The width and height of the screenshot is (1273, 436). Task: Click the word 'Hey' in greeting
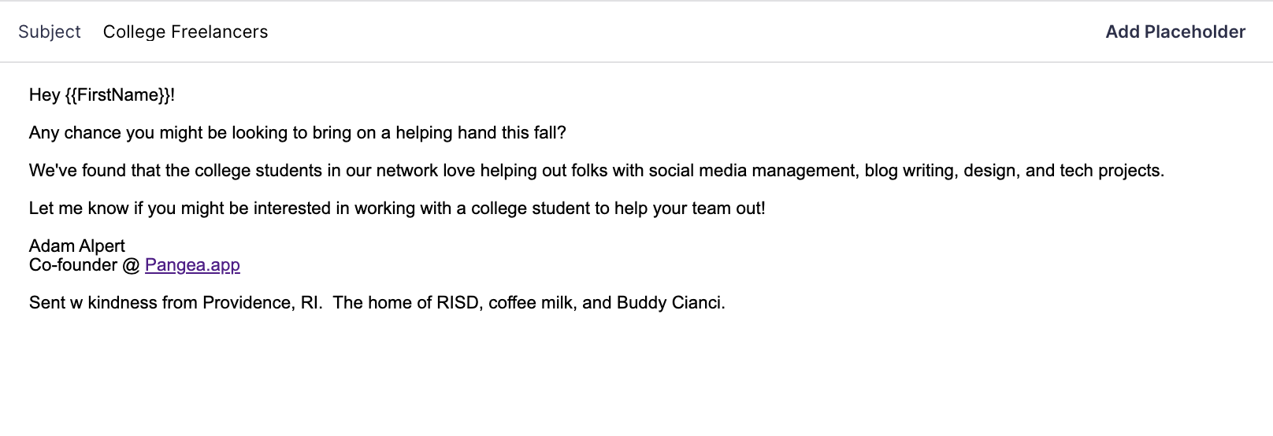point(44,95)
